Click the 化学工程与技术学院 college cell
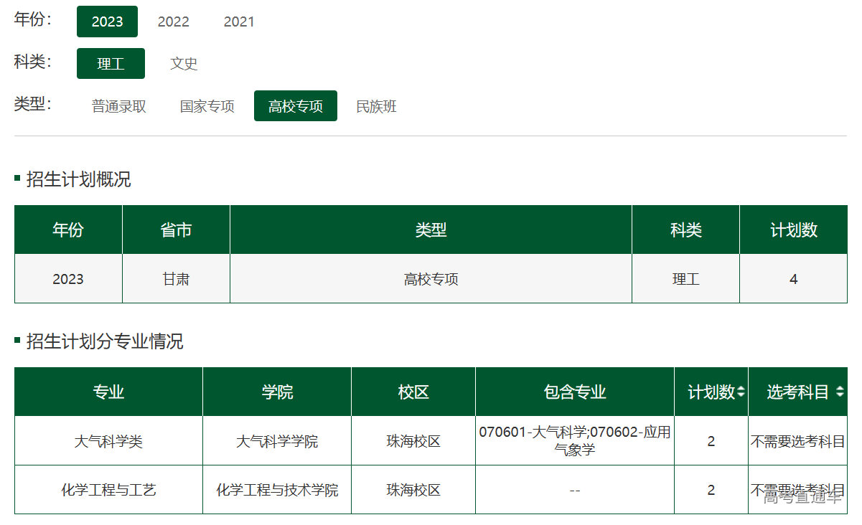 tap(277, 490)
